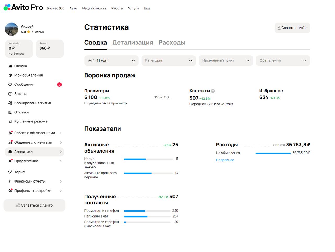335x252 pixels.
Task: Click the unread messages badge 2
Action: pyautogui.click(x=59, y=84)
